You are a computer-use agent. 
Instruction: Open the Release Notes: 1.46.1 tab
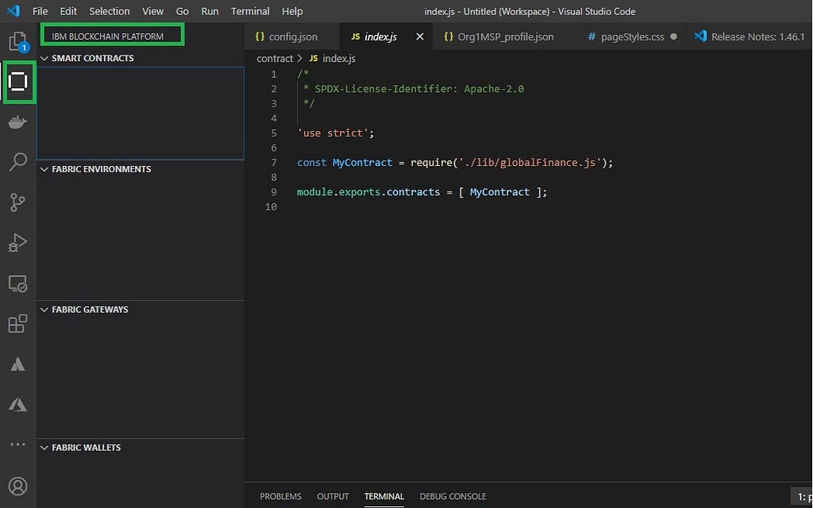[x=749, y=37]
